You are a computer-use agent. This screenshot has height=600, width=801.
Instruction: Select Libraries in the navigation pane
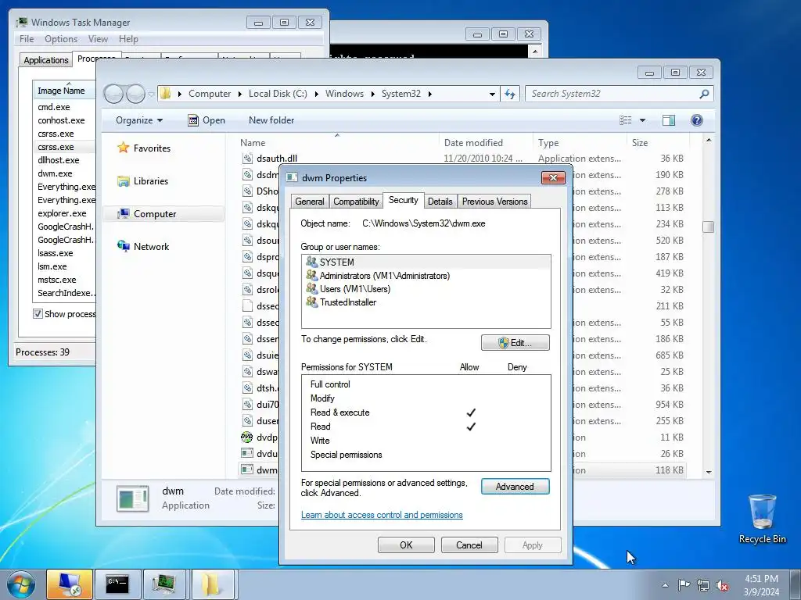point(151,181)
